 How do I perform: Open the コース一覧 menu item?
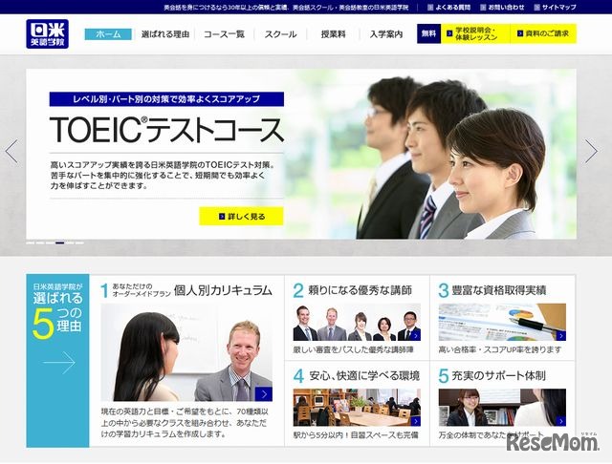pyautogui.click(x=224, y=34)
